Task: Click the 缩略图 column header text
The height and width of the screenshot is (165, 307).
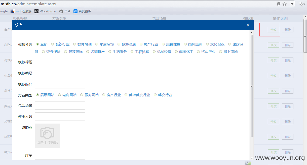Action: (x=248, y=18)
